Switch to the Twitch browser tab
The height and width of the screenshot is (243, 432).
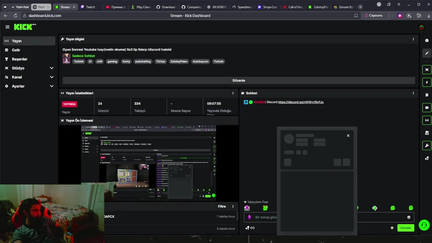[90, 7]
